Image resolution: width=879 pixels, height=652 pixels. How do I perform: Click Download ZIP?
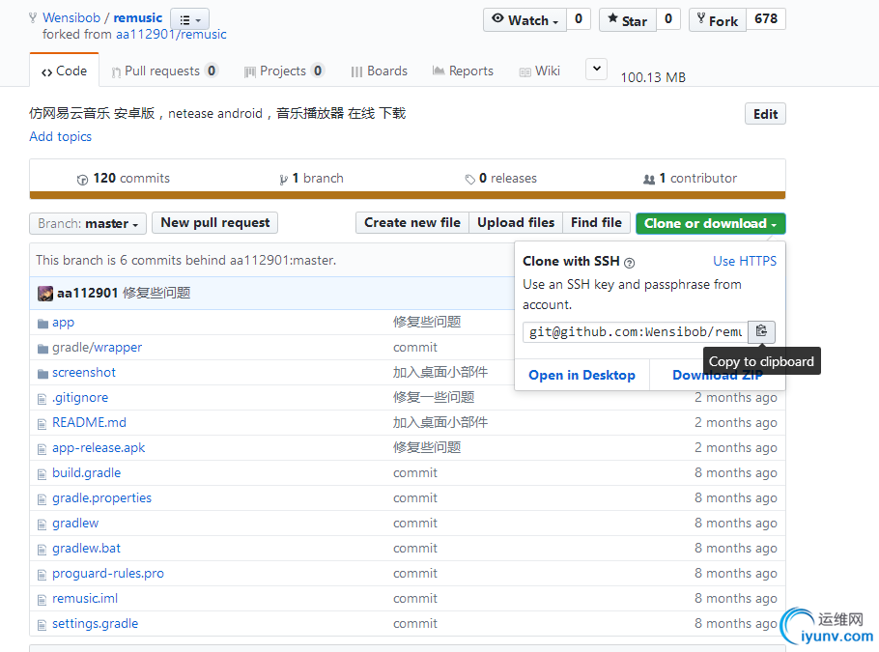point(718,375)
